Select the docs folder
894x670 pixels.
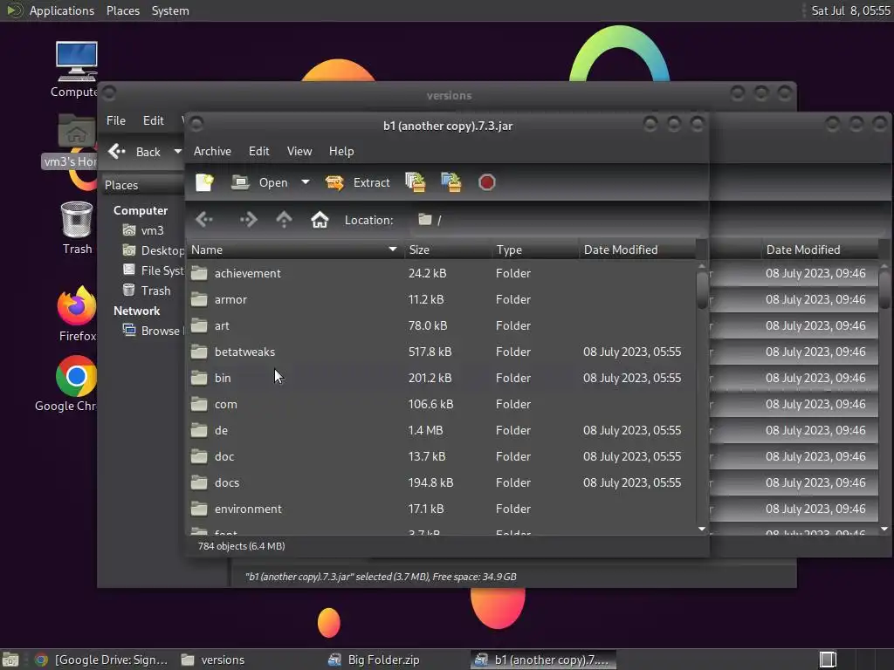coord(441,483)
